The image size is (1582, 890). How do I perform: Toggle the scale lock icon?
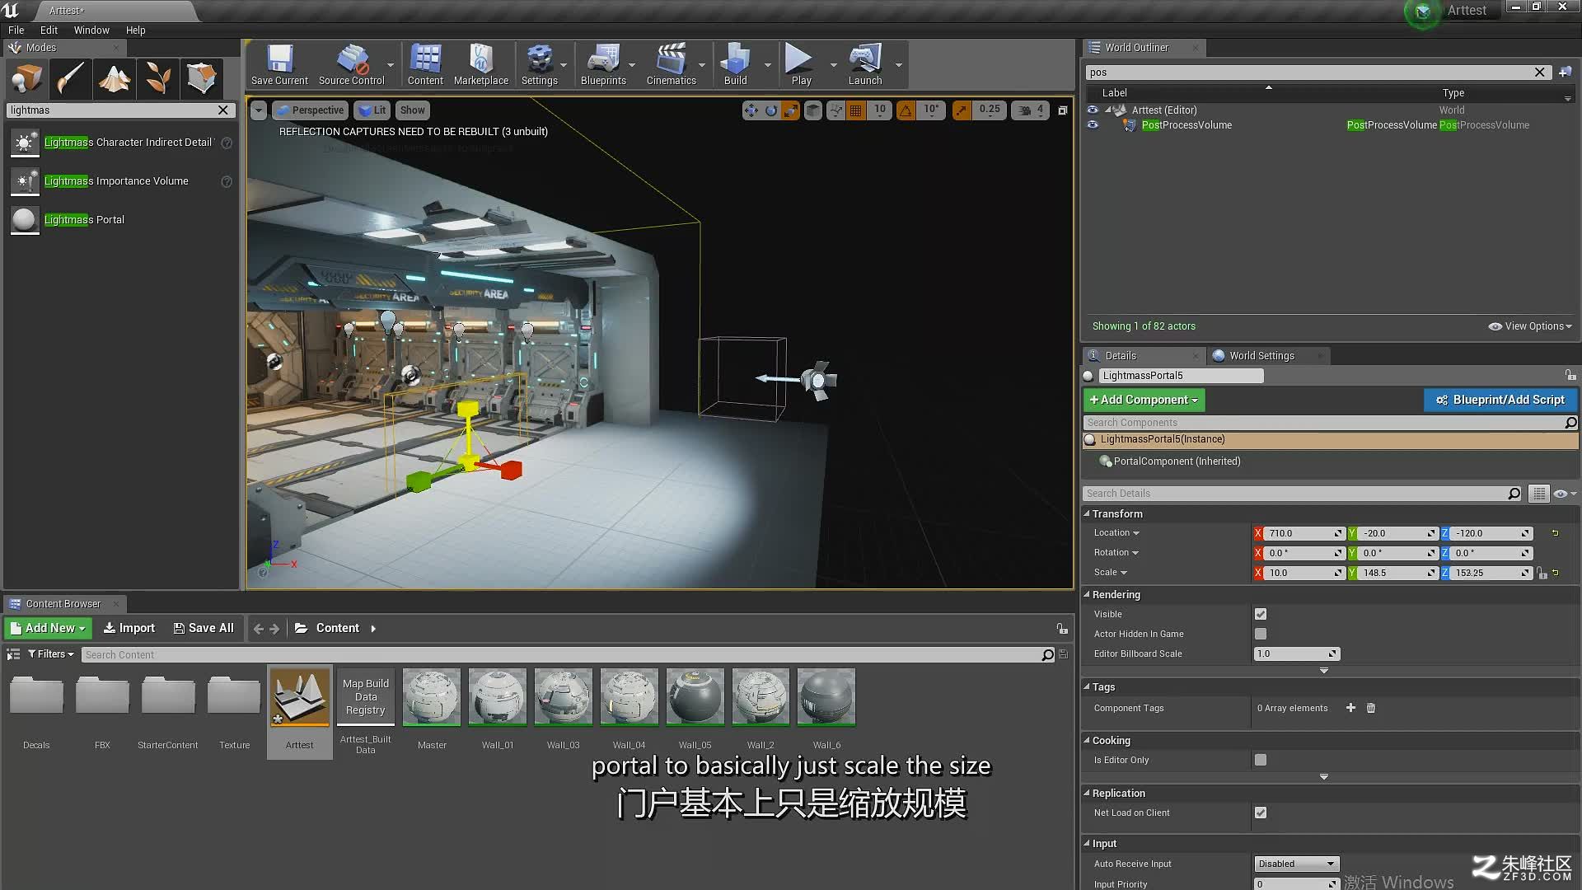click(1542, 574)
